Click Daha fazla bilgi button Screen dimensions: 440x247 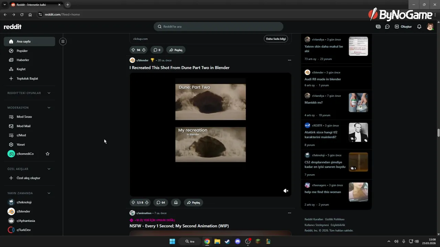point(276,39)
